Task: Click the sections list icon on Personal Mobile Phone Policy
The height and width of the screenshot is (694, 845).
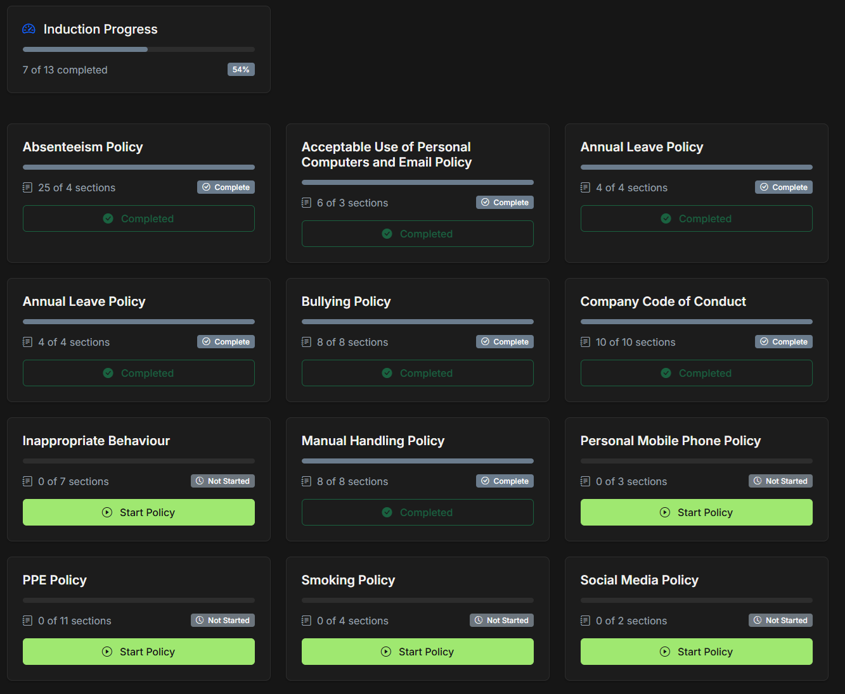Action: (585, 481)
